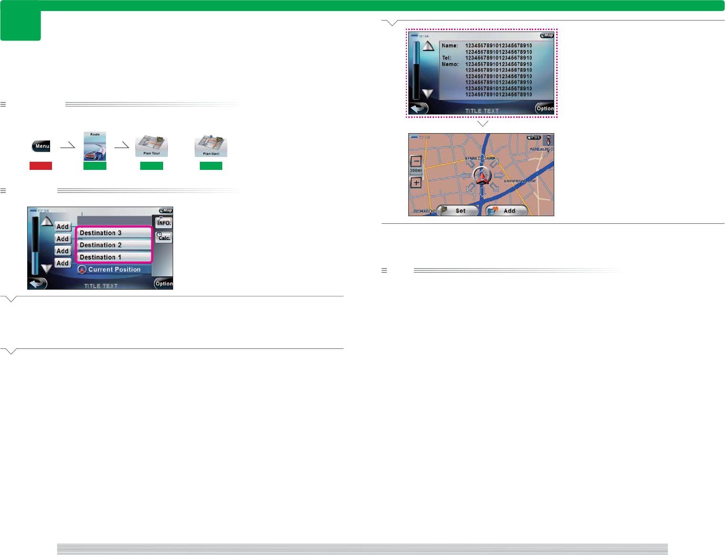Open INFO. in the destination list

164,222
